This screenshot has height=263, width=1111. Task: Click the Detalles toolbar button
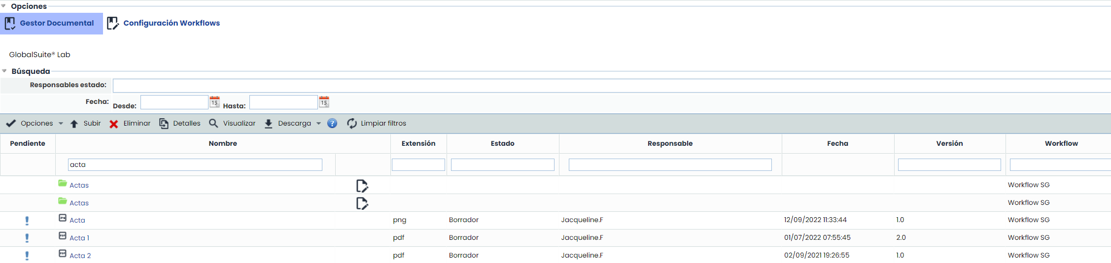click(x=180, y=124)
